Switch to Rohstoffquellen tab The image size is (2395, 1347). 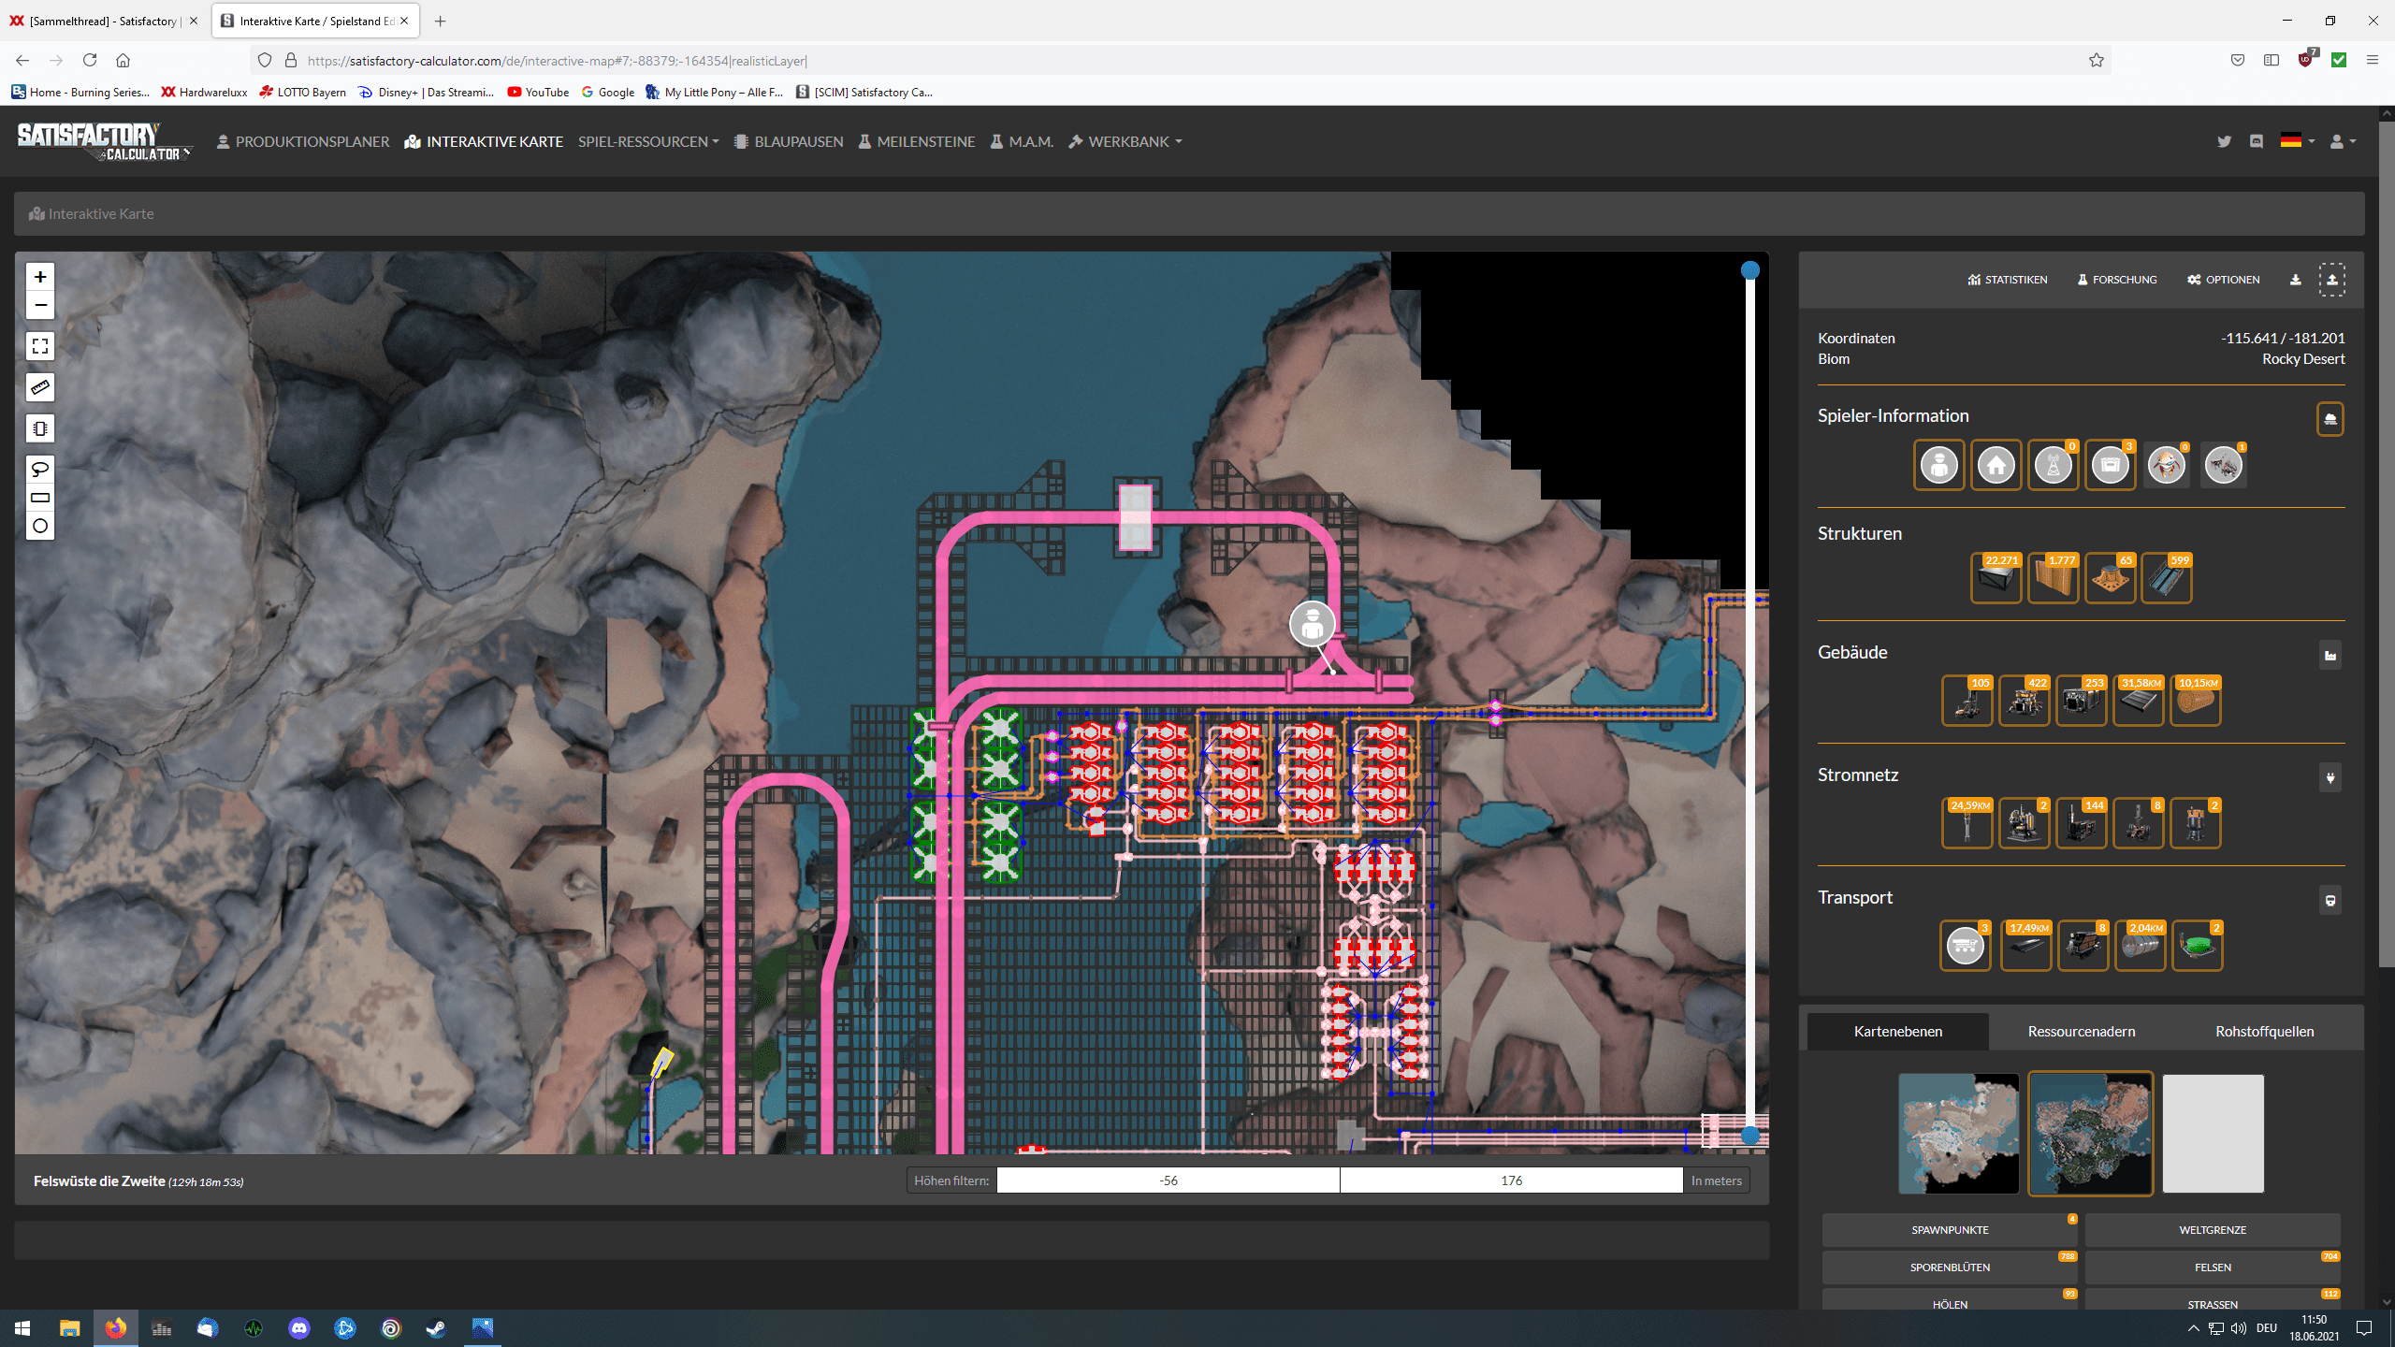point(2264,1031)
